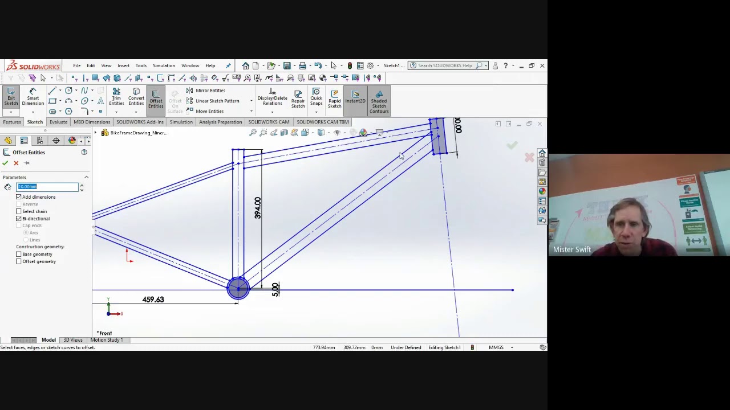The height and width of the screenshot is (410, 730).
Task: Open the Smart Dimension dropdown arrow
Action: (x=33, y=112)
